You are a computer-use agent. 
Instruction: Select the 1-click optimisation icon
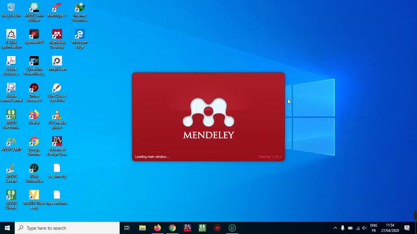point(11,39)
